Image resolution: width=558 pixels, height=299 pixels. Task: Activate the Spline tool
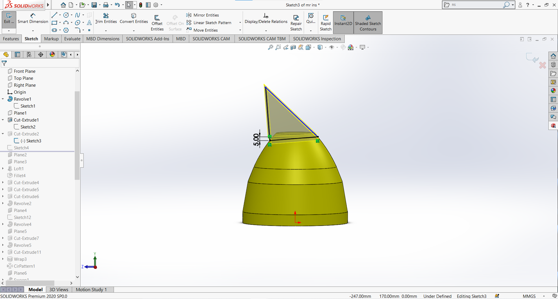77,15
